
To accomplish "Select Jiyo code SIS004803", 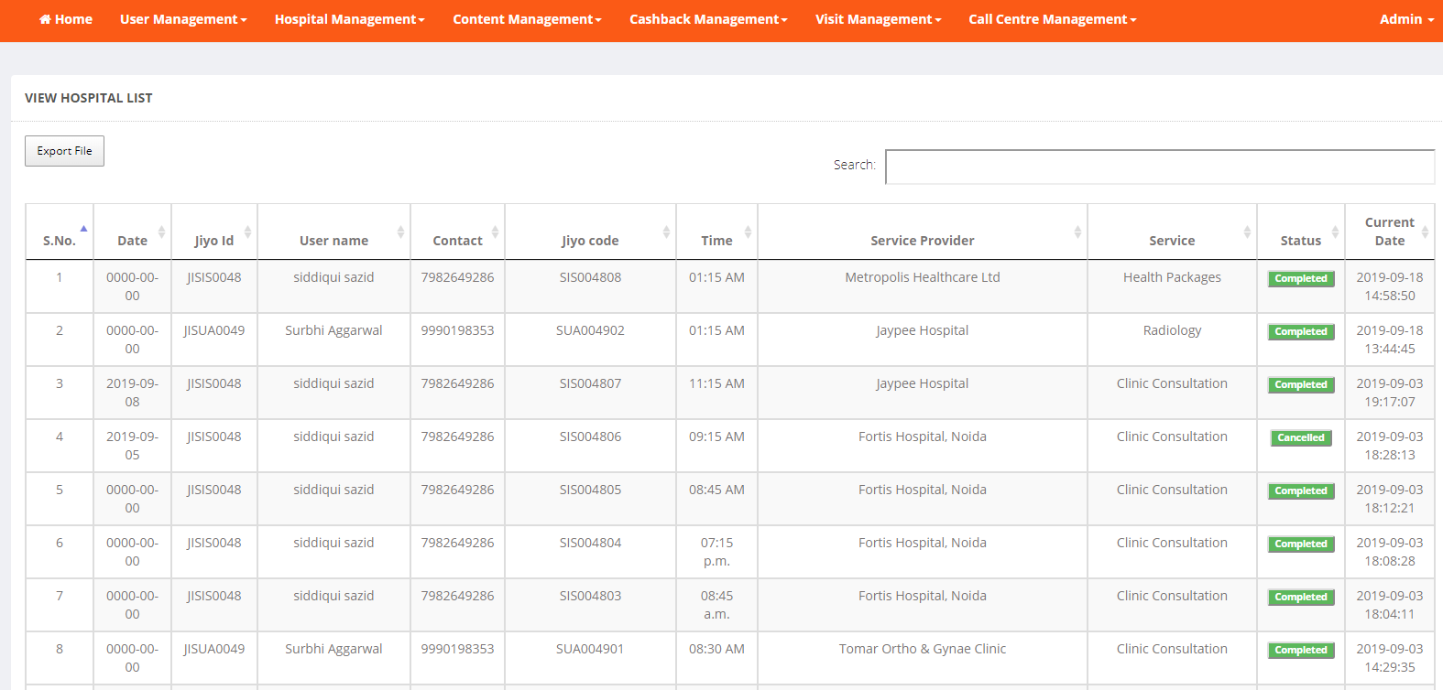I will click(590, 596).
